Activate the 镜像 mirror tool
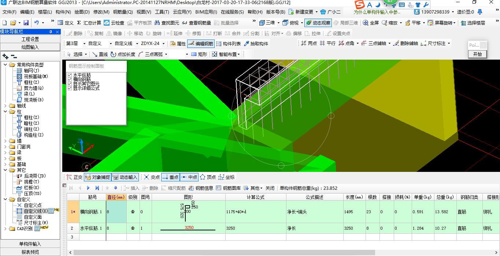 (114, 33)
